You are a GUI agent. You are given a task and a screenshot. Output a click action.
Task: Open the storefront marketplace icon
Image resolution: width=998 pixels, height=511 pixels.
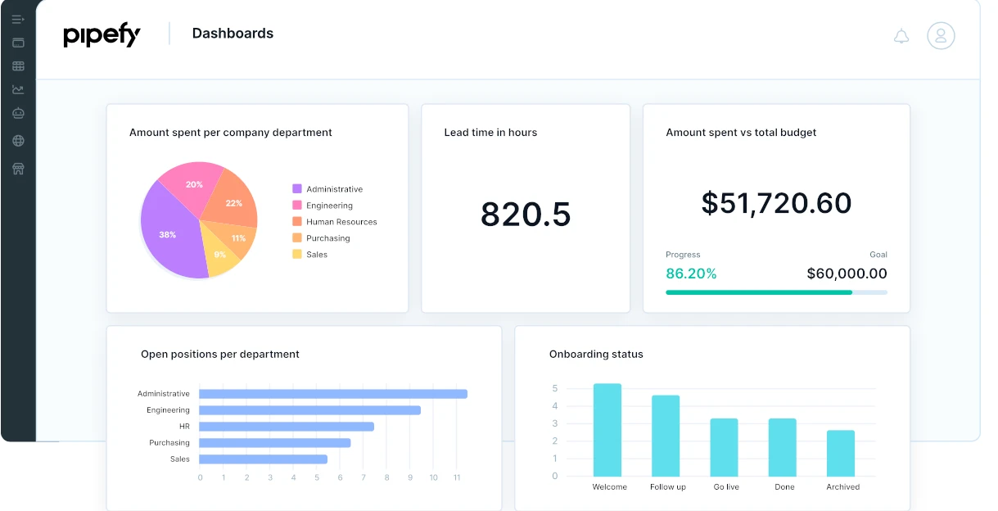[18, 169]
